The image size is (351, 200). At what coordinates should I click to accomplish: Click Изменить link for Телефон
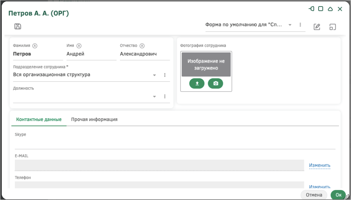click(x=320, y=186)
